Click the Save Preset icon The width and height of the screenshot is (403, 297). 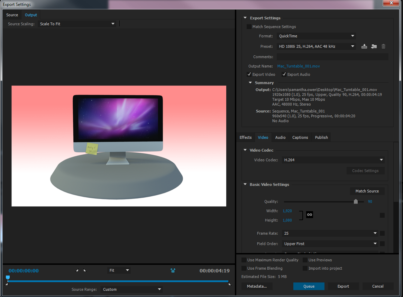(x=364, y=46)
